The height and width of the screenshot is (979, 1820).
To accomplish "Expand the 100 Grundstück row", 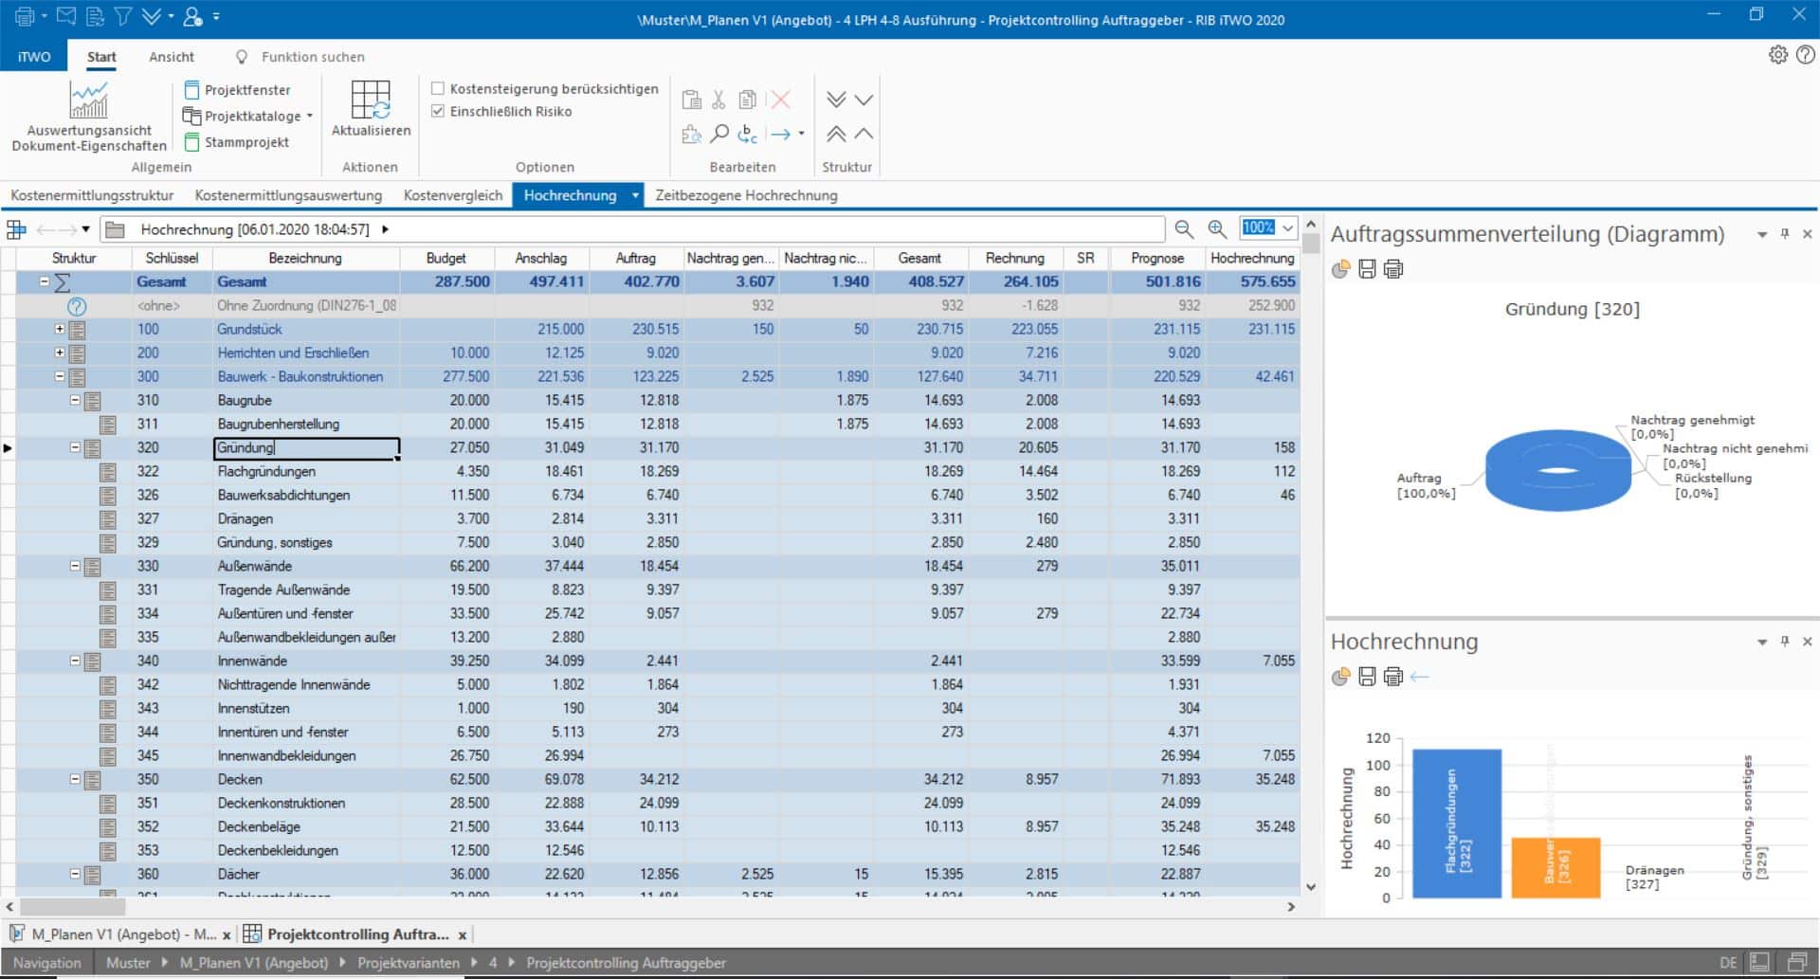I will pos(59,329).
